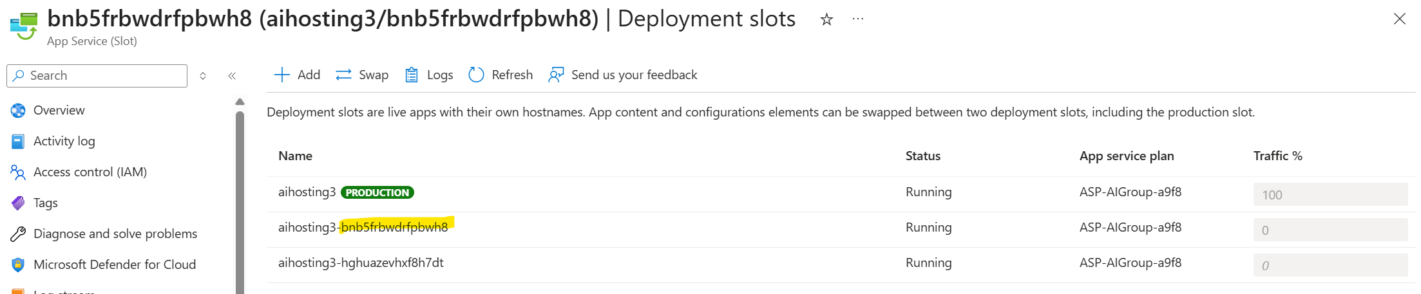Click ASP-AIGroup-a9f8 in bnb5frbwdrfpbwh8 row

pyautogui.click(x=1130, y=227)
